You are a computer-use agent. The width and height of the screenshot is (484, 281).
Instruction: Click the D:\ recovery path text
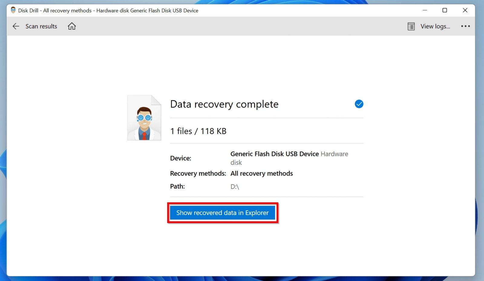[x=235, y=186]
